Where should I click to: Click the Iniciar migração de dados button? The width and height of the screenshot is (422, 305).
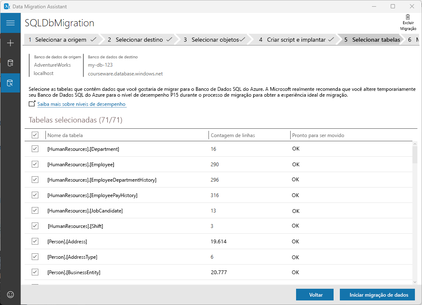[x=379, y=295]
